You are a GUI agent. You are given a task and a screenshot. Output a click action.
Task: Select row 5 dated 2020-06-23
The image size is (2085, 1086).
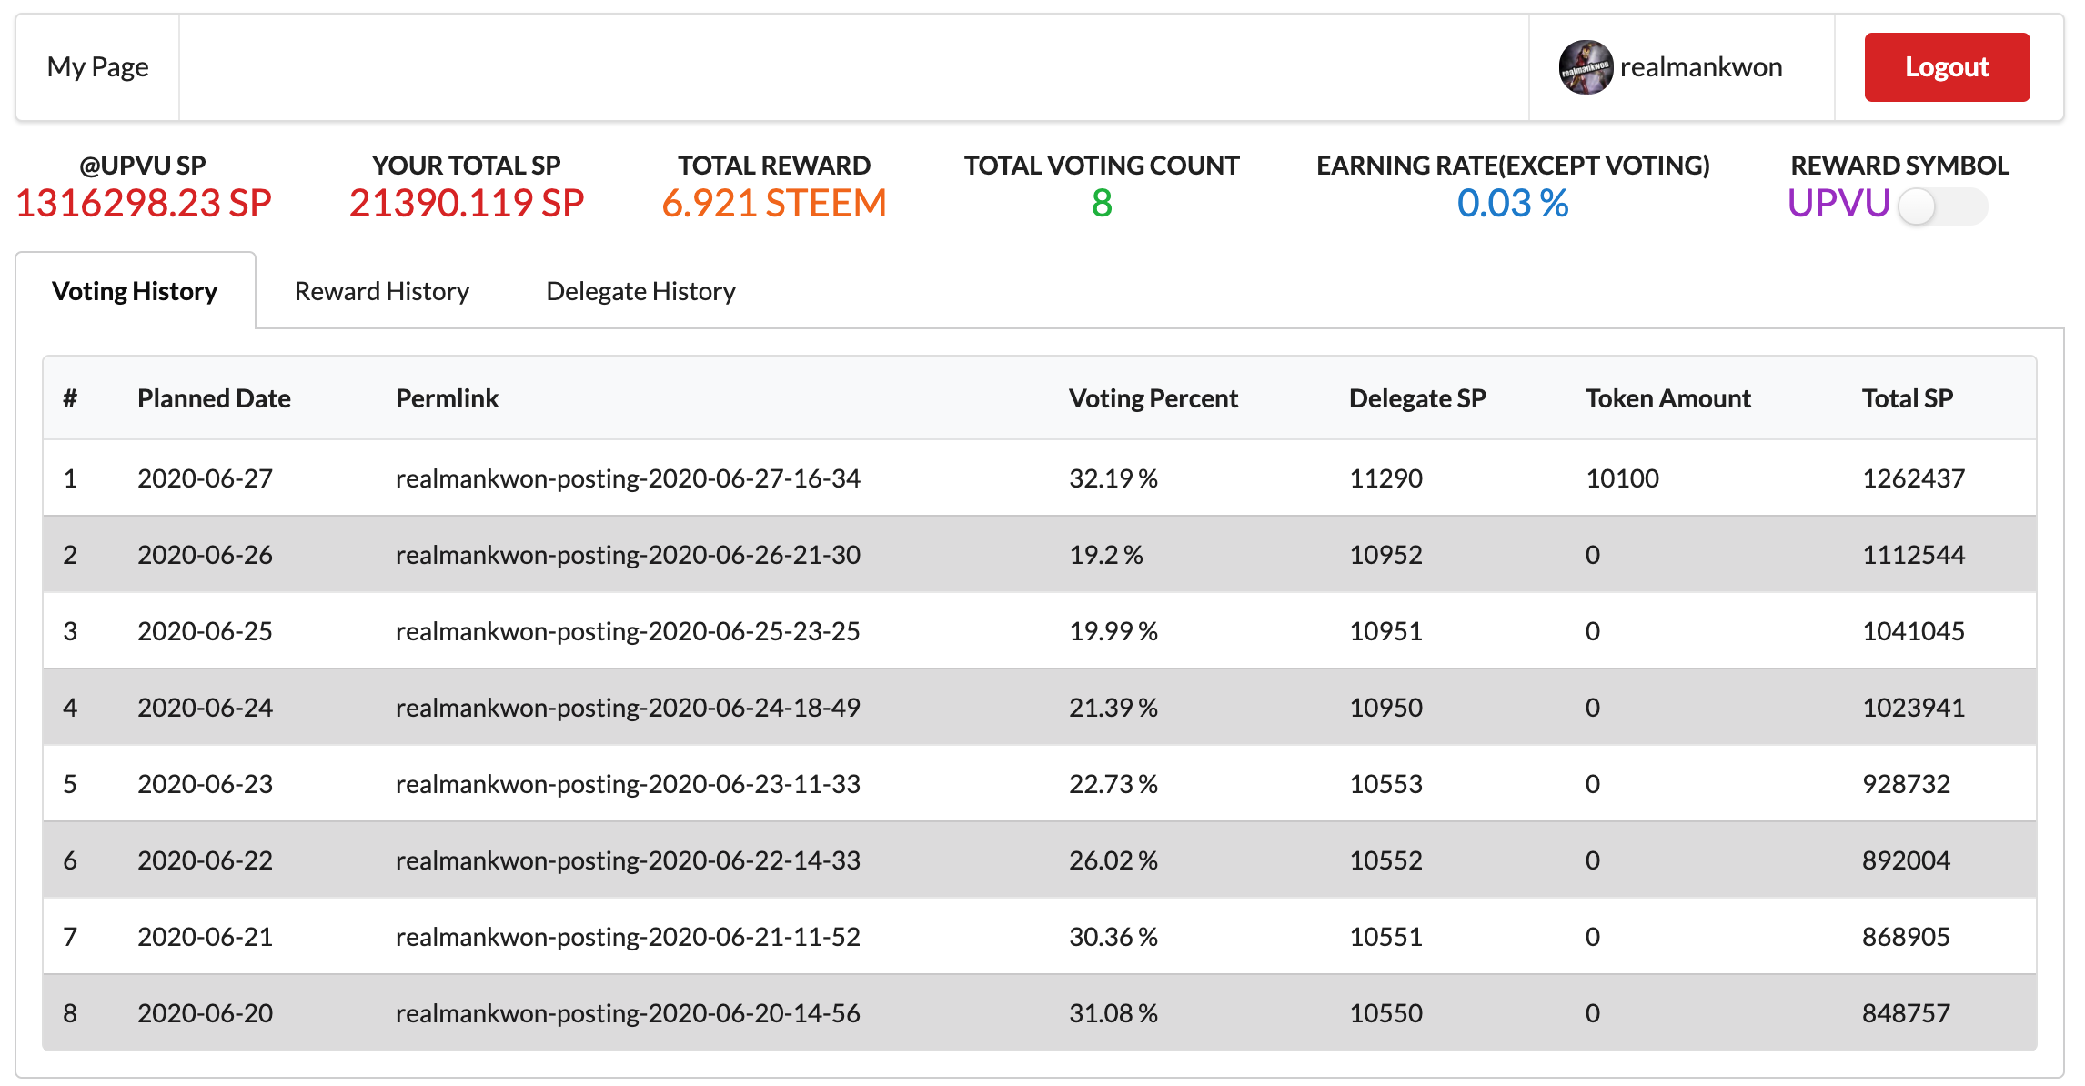(205, 784)
